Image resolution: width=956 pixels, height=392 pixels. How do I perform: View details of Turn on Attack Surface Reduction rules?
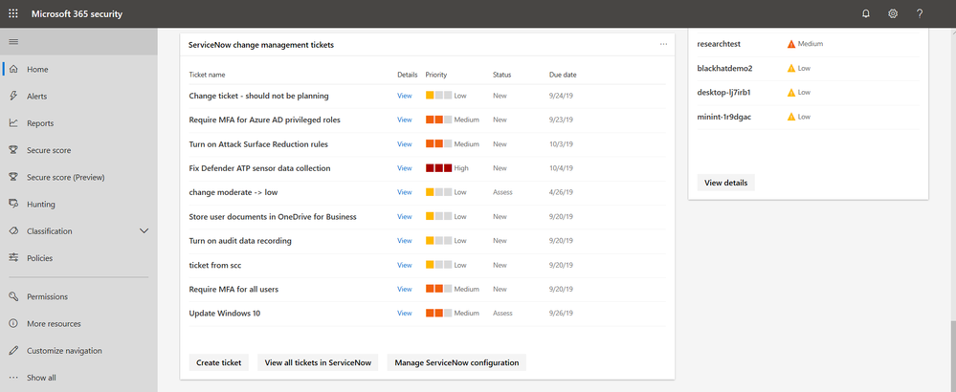pos(405,144)
